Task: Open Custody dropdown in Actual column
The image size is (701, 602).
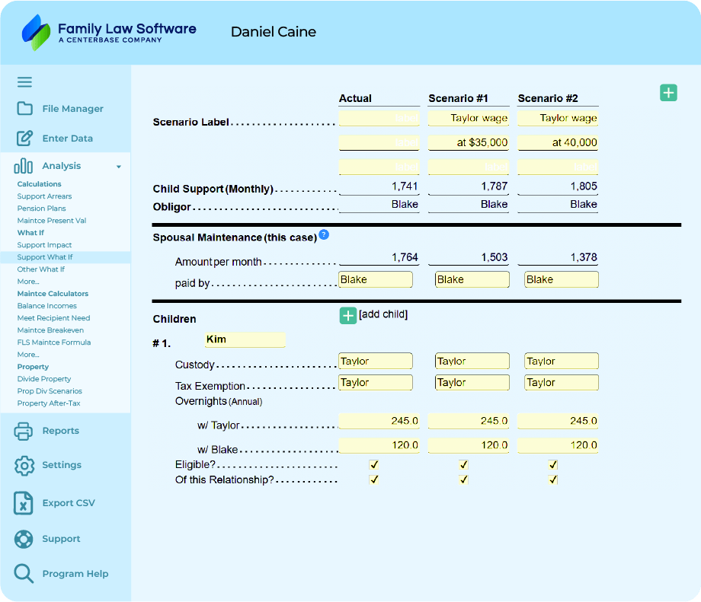Action: [376, 362]
